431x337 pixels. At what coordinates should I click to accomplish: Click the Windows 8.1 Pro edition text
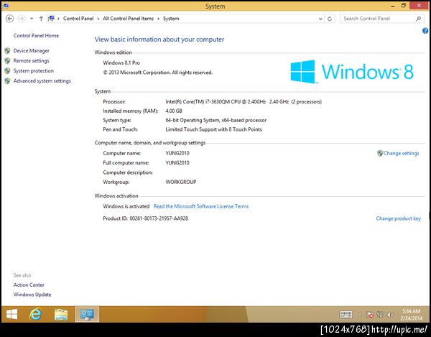121,63
